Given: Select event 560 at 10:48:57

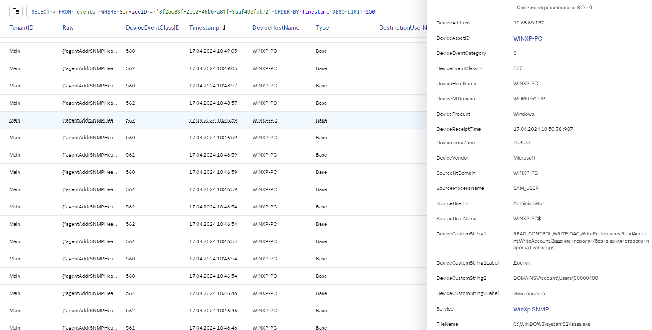Looking at the screenshot, I should tap(213, 86).
